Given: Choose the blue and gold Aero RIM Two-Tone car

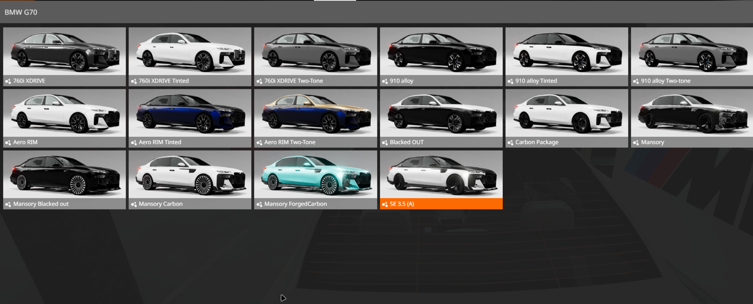Looking at the screenshot, I should (315, 113).
